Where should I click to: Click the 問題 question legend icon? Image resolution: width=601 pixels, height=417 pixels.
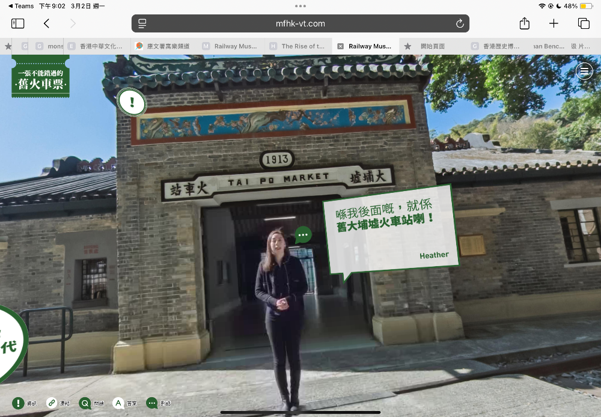(85, 403)
